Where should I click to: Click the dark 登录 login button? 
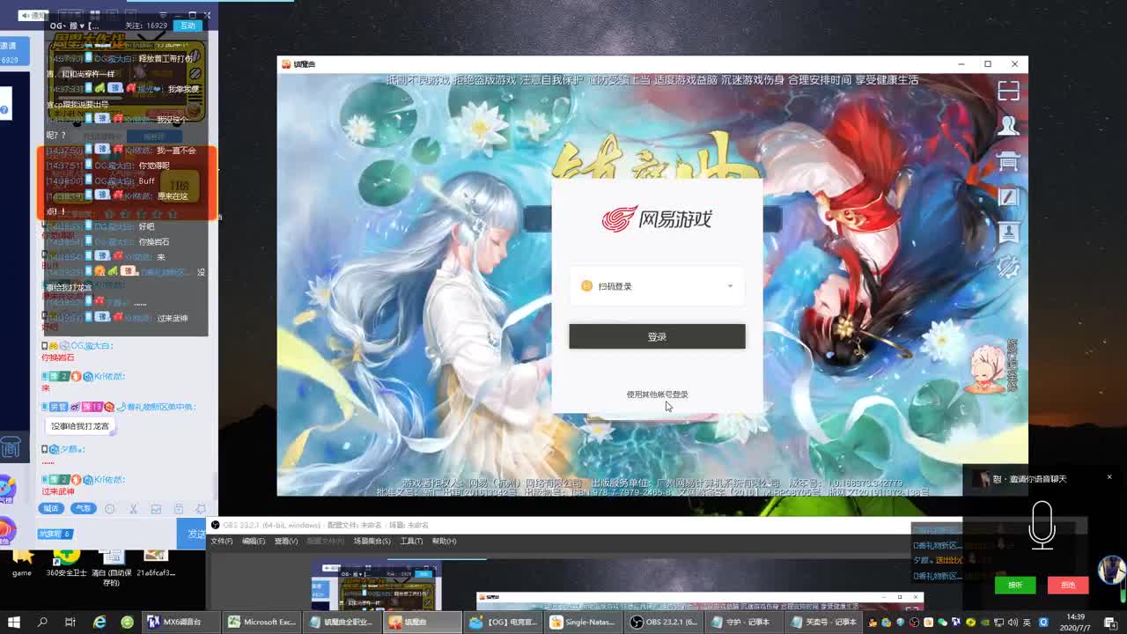click(657, 336)
